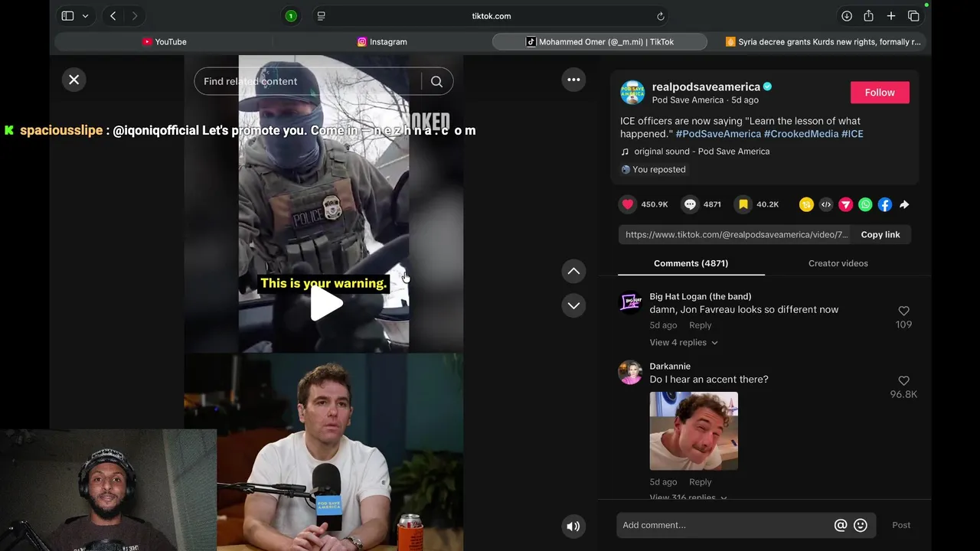The height and width of the screenshot is (551, 980).
Task: Switch to the Comments (4871) tab
Action: coord(691,263)
